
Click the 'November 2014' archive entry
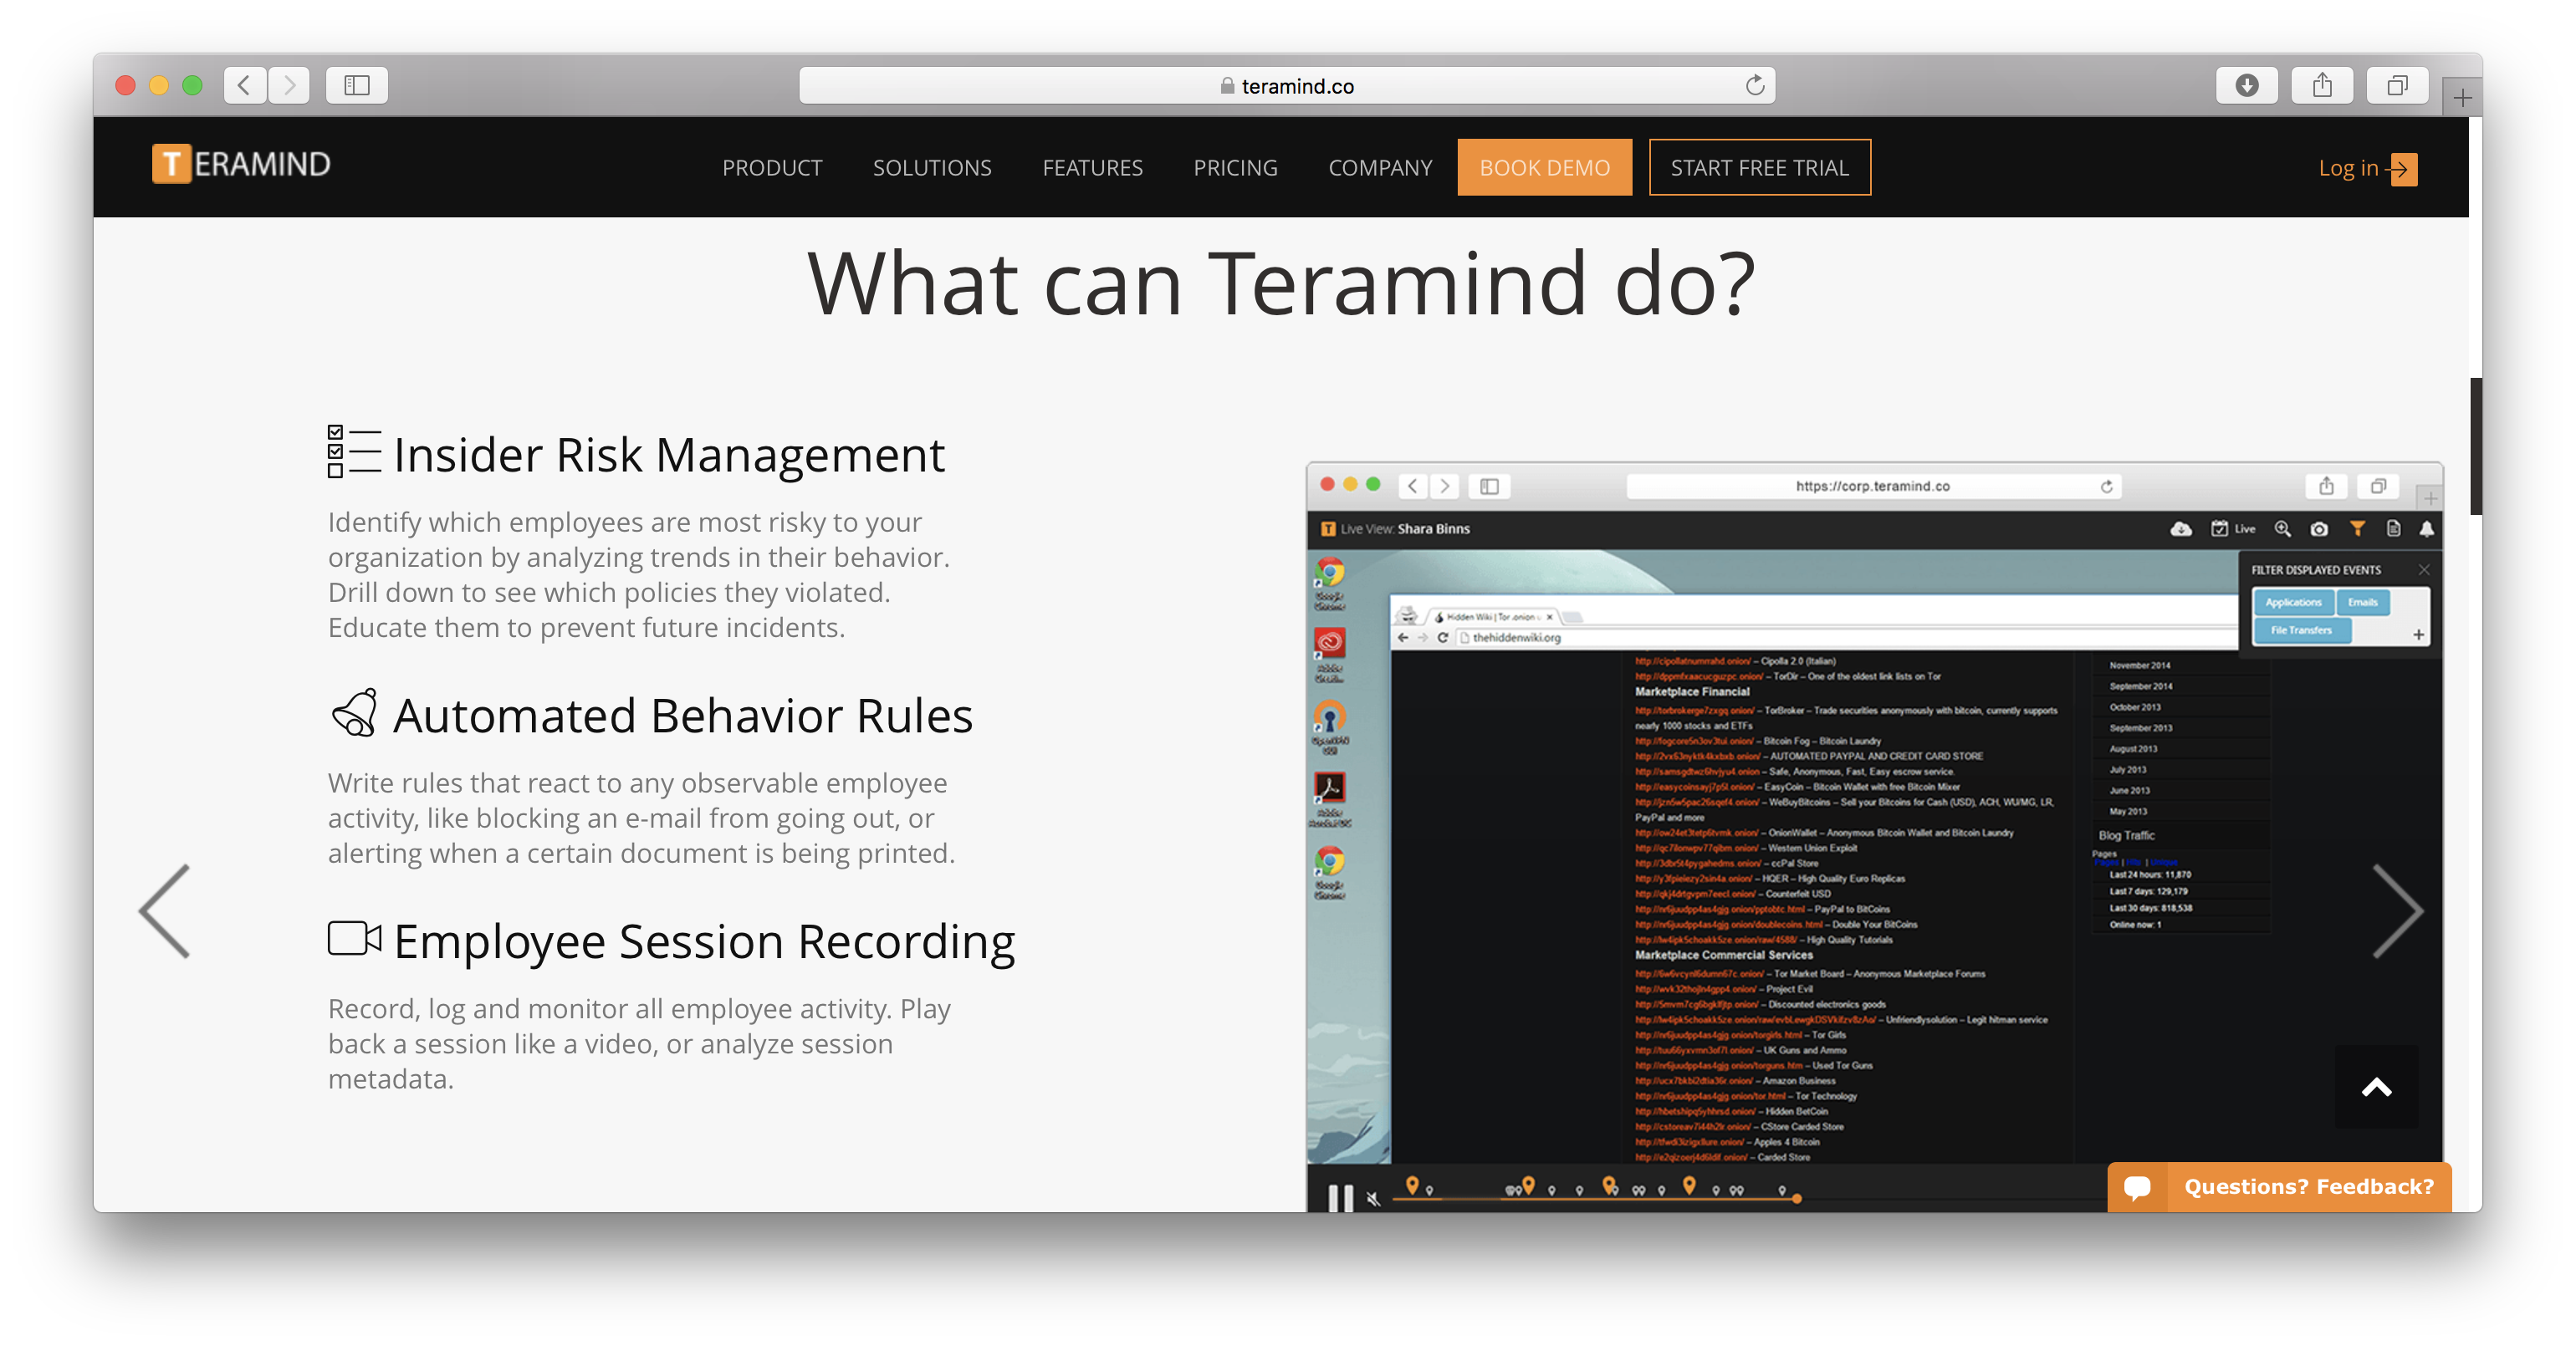2139,665
